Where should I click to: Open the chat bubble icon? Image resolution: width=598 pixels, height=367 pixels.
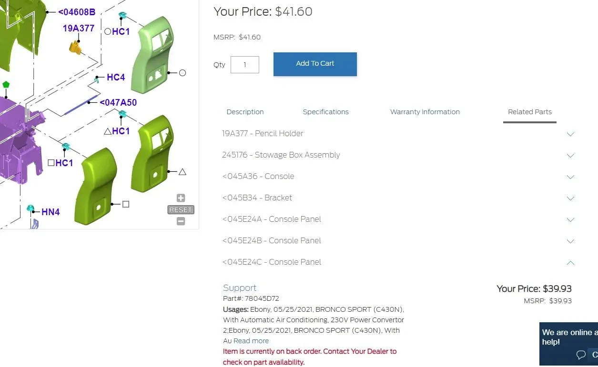581,355
